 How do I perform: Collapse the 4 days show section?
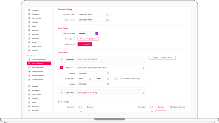coord(62,68)
